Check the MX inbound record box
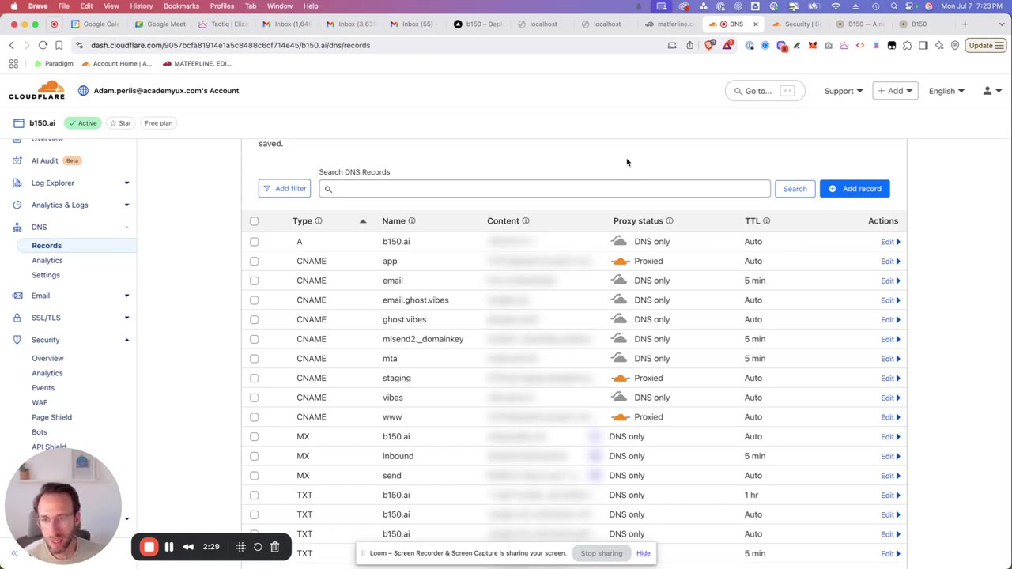This screenshot has width=1012, height=569. point(255,456)
